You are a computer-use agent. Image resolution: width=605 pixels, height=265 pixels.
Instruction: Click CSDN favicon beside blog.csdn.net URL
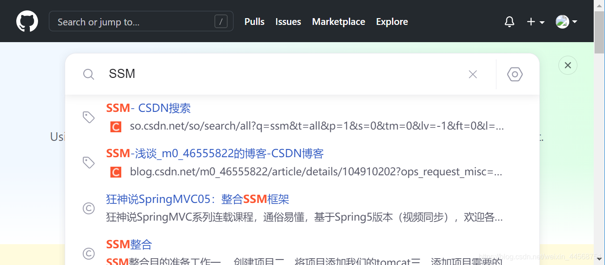click(x=116, y=172)
